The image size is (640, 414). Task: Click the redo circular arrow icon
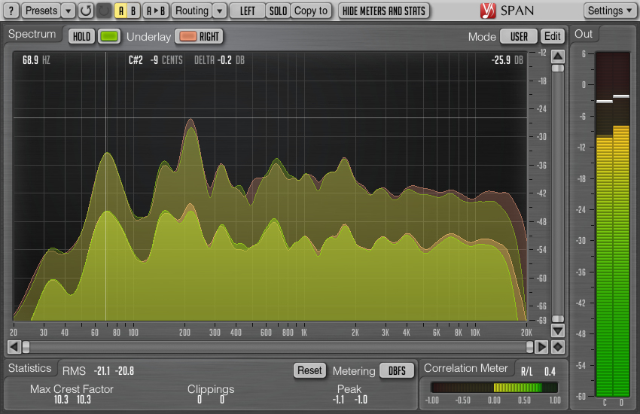tap(104, 11)
